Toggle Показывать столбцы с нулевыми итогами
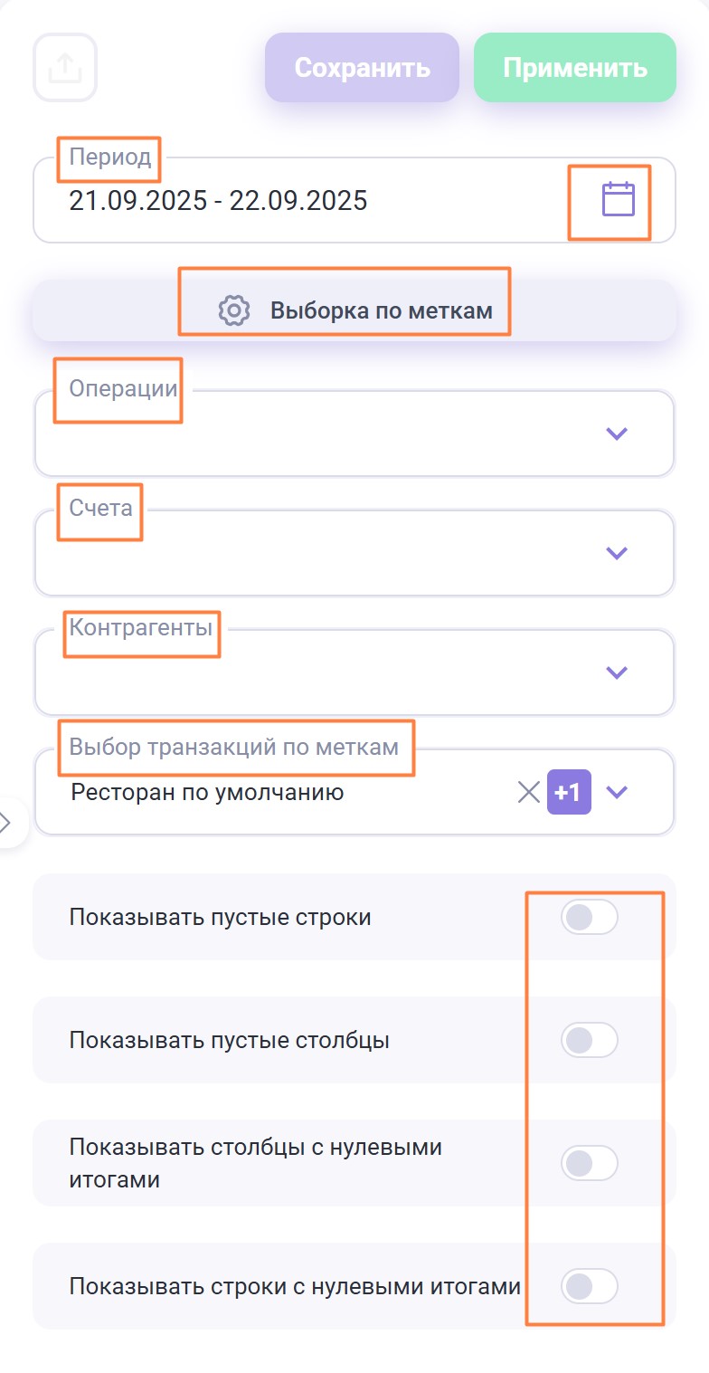Viewport: 709px width, 1373px height. tap(589, 1163)
